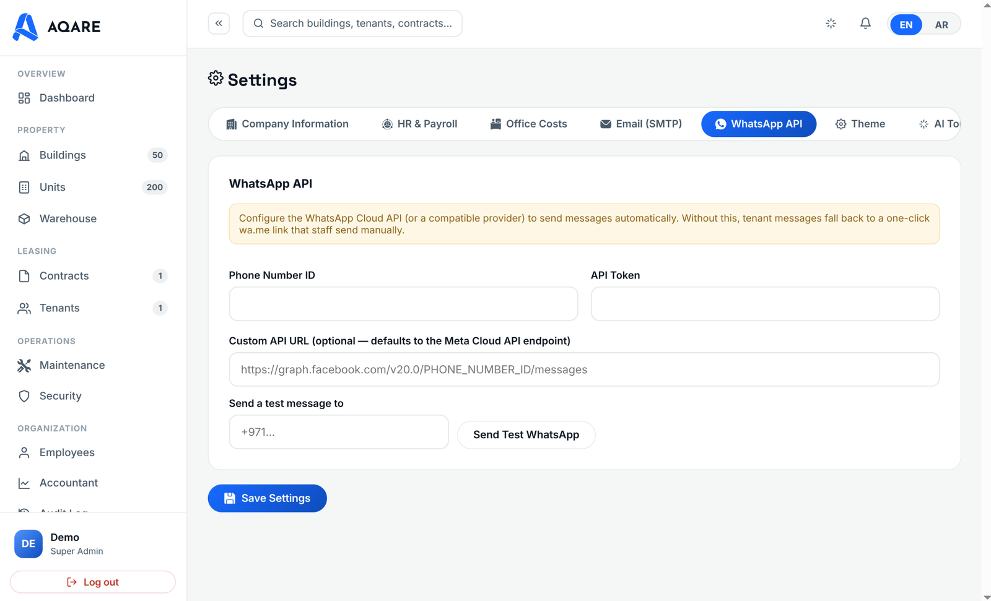Screen dimensions: 991x601
Task: Click the Security shield icon
Action: tap(24, 396)
